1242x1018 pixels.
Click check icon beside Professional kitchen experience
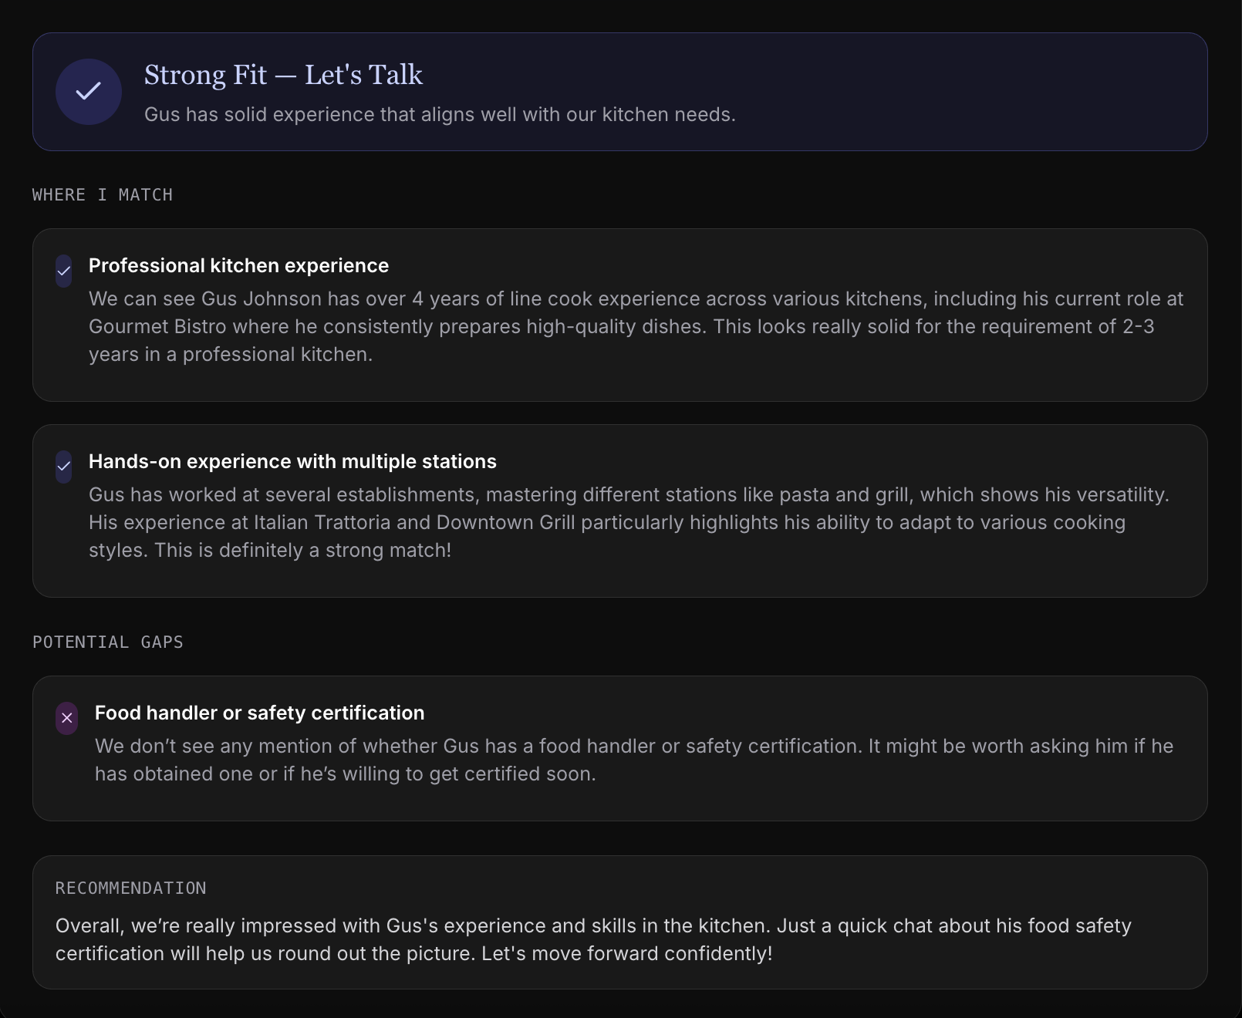pos(64,271)
